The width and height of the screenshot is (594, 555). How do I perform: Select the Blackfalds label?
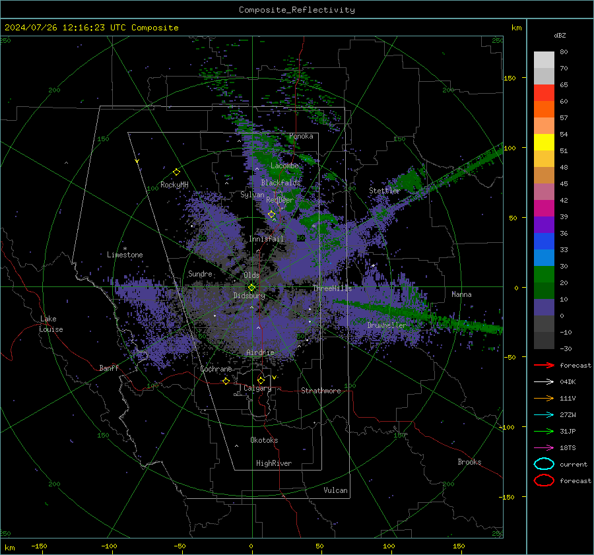pos(280,183)
